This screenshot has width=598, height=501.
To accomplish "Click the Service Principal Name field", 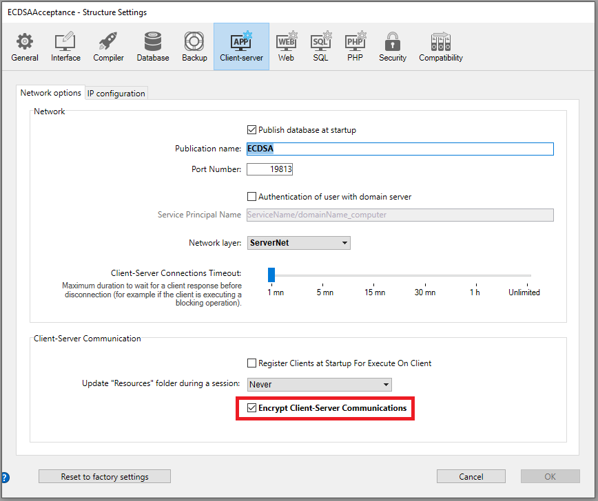I will point(400,215).
